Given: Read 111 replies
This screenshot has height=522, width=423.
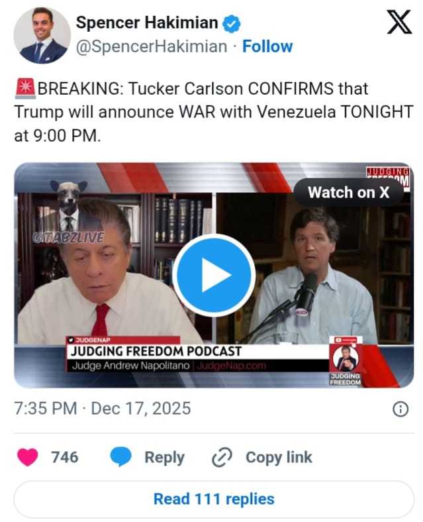Looking at the screenshot, I should pyautogui.click(x=214, y=499).
